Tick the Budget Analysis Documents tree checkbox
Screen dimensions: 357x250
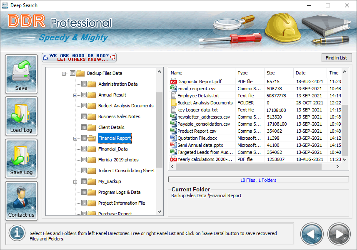(x=84, y=106)
